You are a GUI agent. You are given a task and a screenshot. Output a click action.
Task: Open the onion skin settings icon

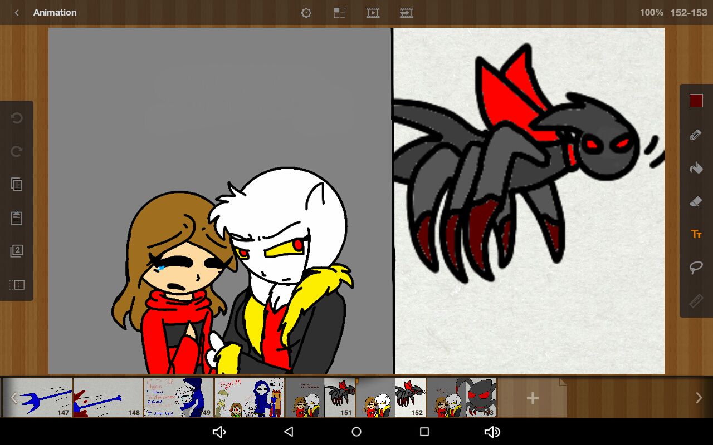point(306,12)
